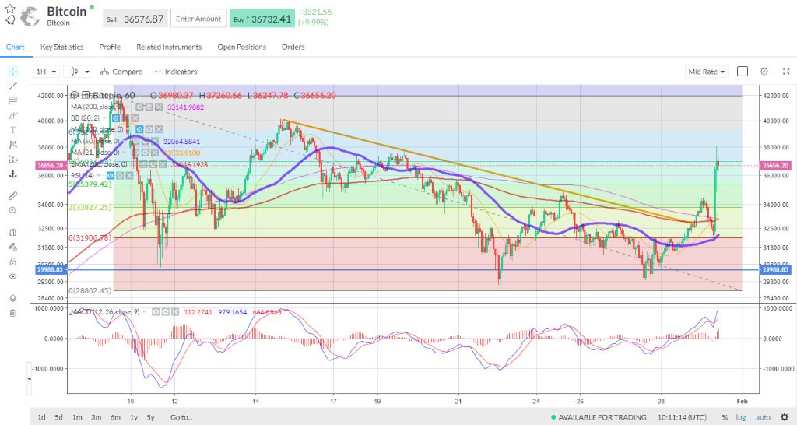Click the Buy 36732.41 button
The height and width of the screenshot is (425, 797).
[262, 19]
